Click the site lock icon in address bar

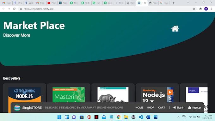tap(21, 9)
